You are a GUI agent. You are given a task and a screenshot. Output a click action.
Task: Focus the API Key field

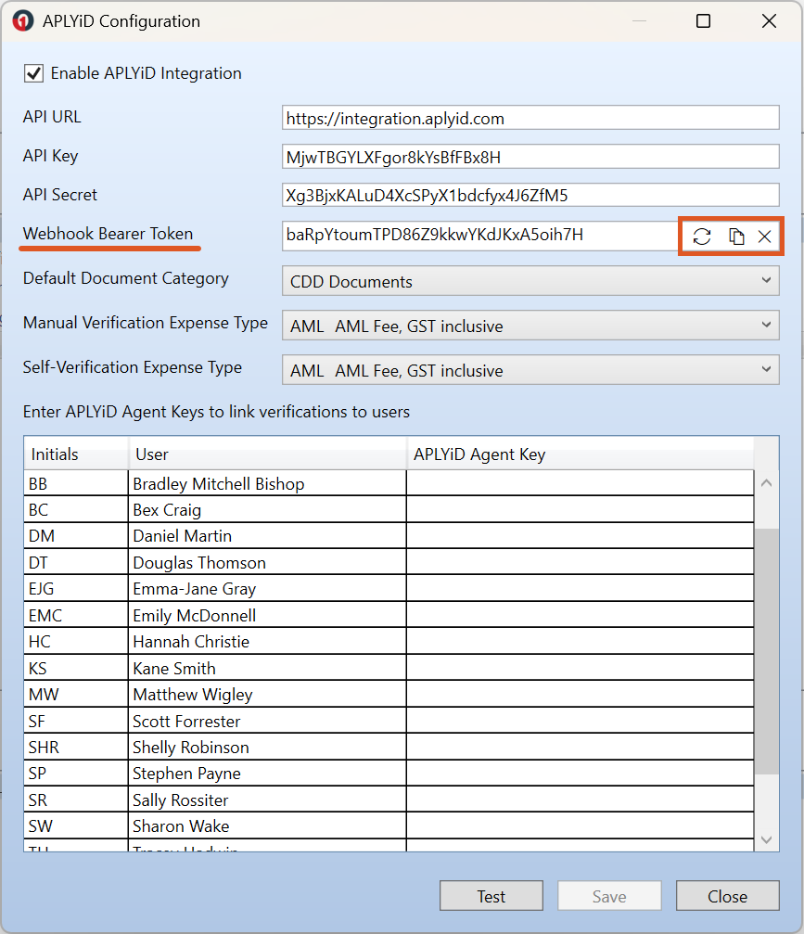pyautogui.click(x=530, y=157)
